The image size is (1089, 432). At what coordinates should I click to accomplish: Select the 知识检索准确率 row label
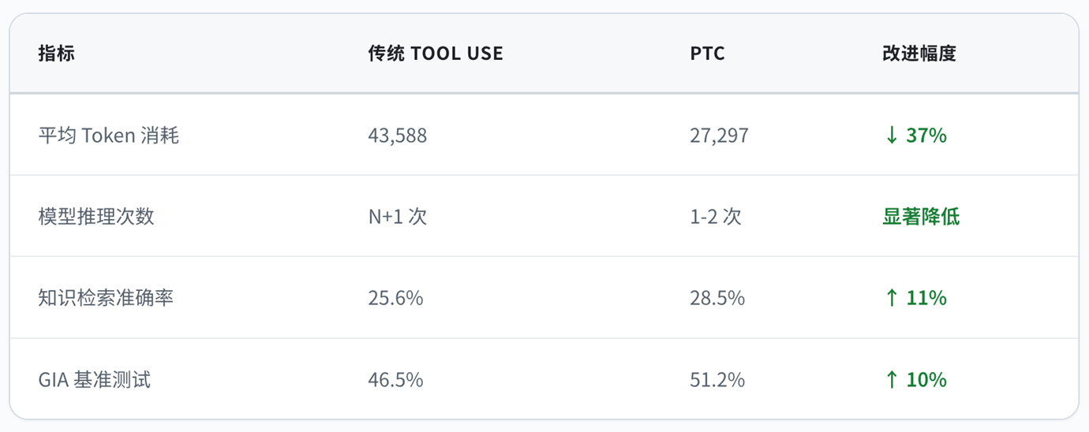click(106, 298)
